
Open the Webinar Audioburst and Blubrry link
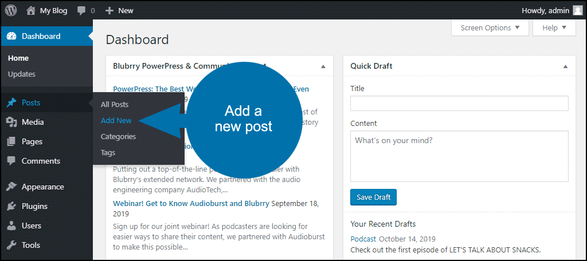191,203
